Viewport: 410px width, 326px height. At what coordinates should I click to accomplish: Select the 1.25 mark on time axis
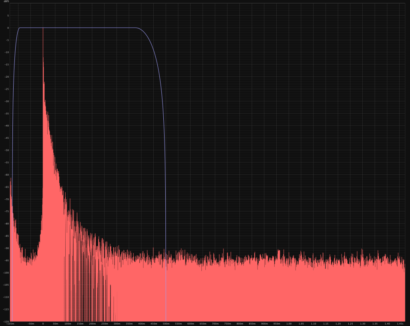click(x=350, y=324)
